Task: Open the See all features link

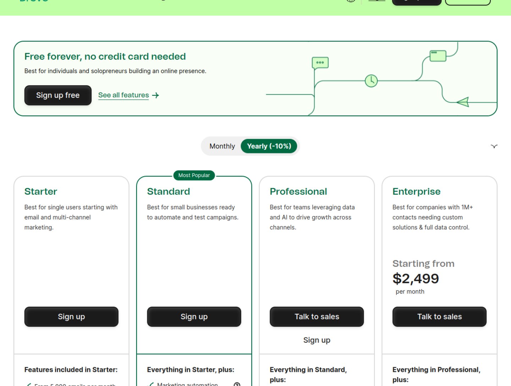Action: pos(123,95)
